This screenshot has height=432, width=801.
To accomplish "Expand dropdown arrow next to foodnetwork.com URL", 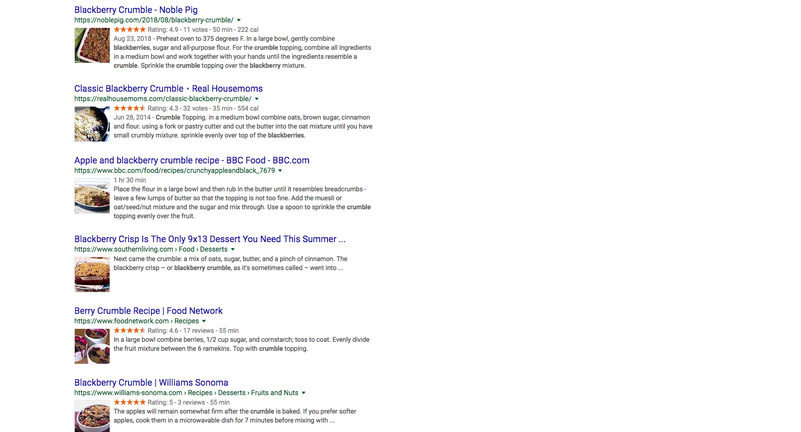I will coord(204,321).
